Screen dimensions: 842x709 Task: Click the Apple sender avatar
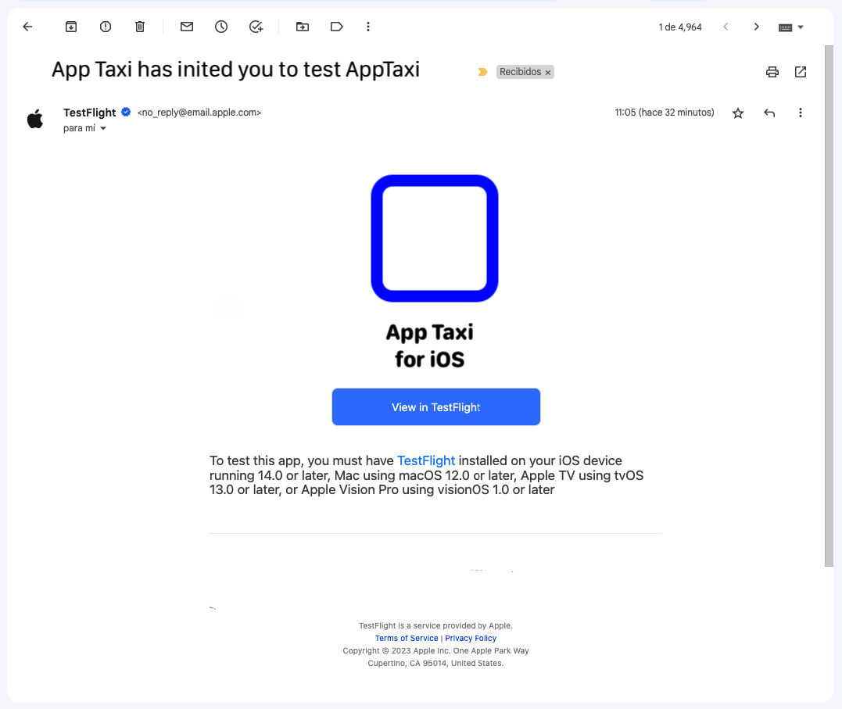(x=35, y=119)
